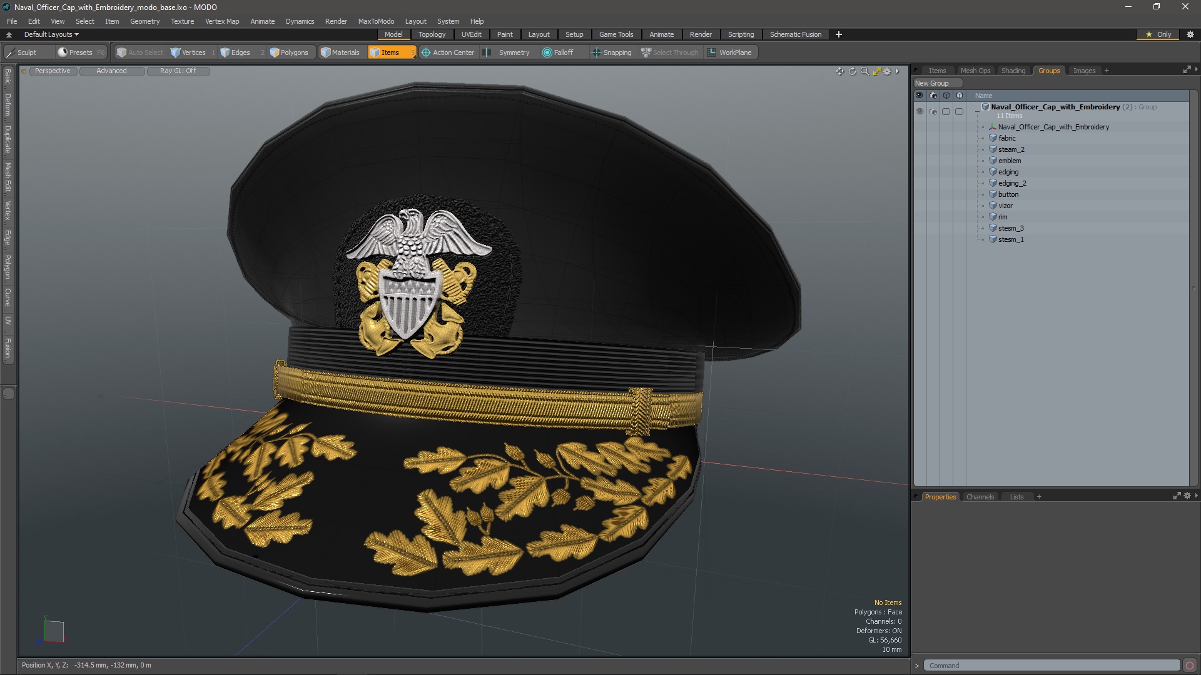Open the Presets browser
The width and height of the screenshot is (1201, 675).
(80, 52)
